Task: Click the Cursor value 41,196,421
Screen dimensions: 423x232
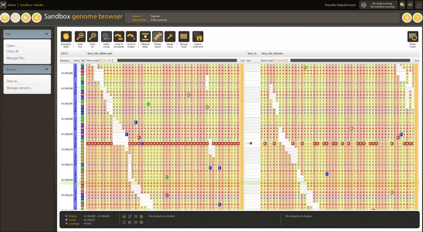Action: [x=89, y=220]
